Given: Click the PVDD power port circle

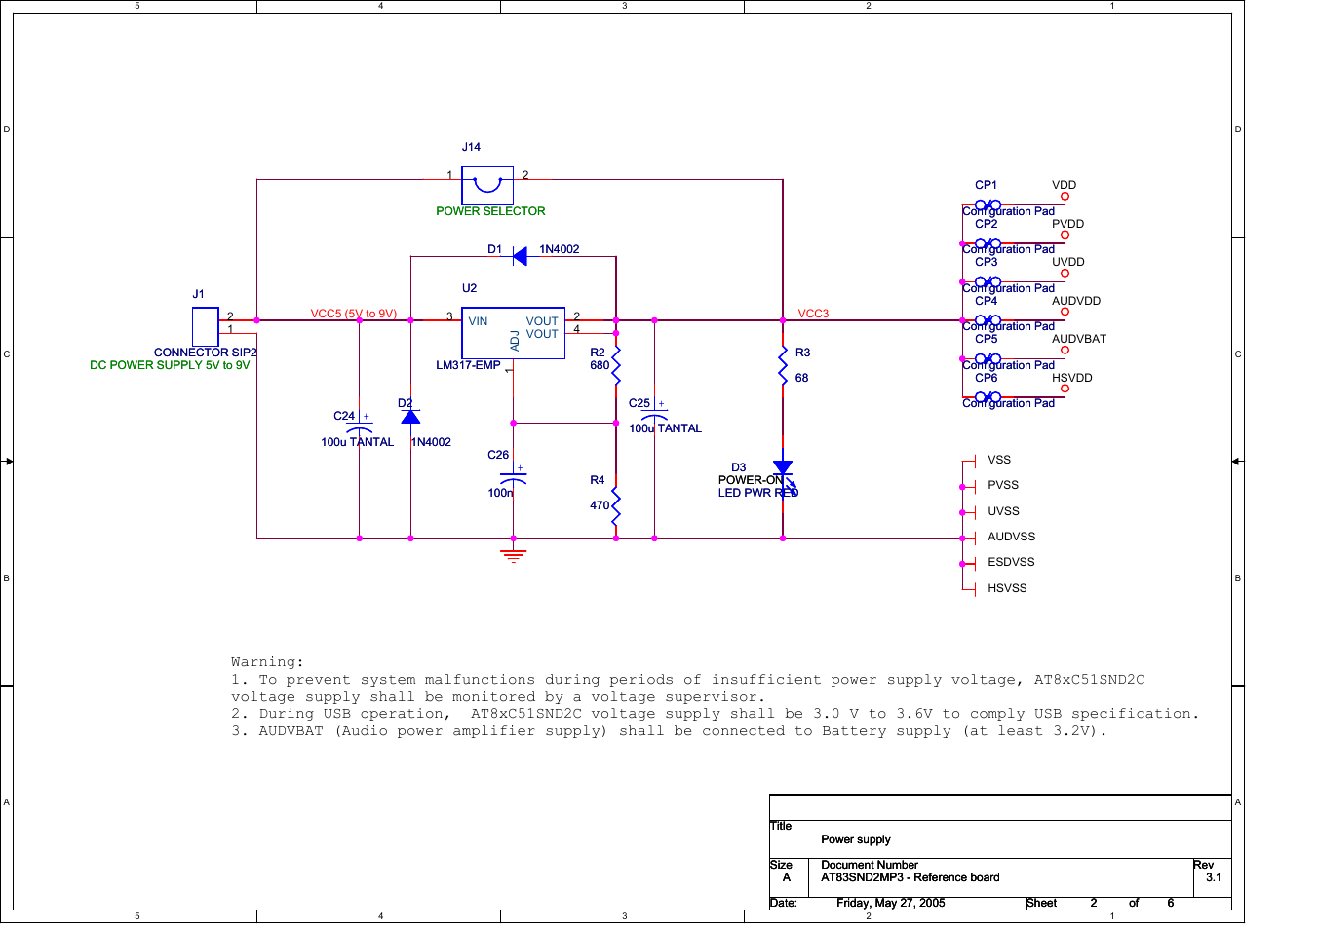Looking at the screenshot, I should pos(1065,235).
